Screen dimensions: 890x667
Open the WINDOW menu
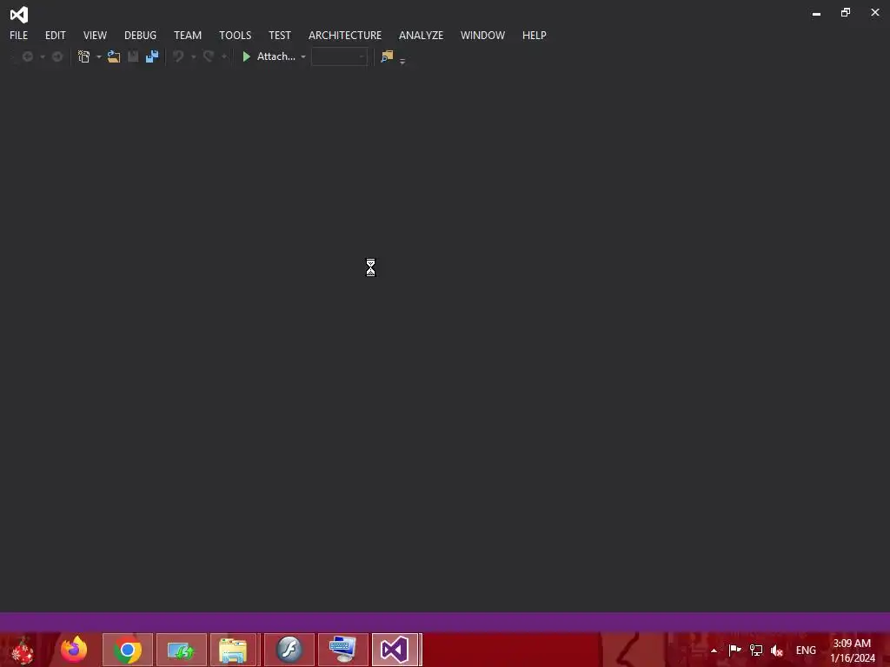[482, 35]
